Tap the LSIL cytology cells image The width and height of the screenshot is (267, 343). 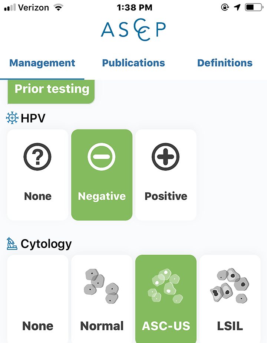coord(230,285)
